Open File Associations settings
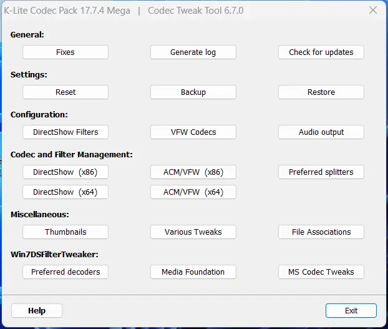Viewport: 388px width, 329px height. pyautogui.click(x=321, y=232)
